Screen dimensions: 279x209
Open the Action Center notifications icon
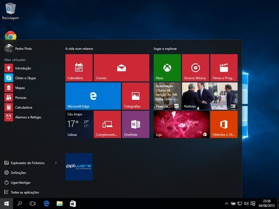tap(253, 204)
